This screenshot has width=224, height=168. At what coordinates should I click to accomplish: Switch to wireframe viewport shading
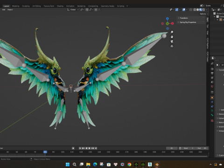coord(195,10)
